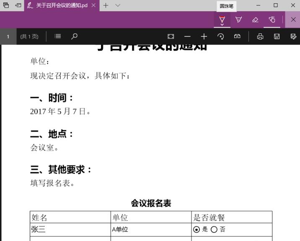Choose the eraser tool
Image resolution: width=300 pixels, height=241 pixels.
[255, 20]
